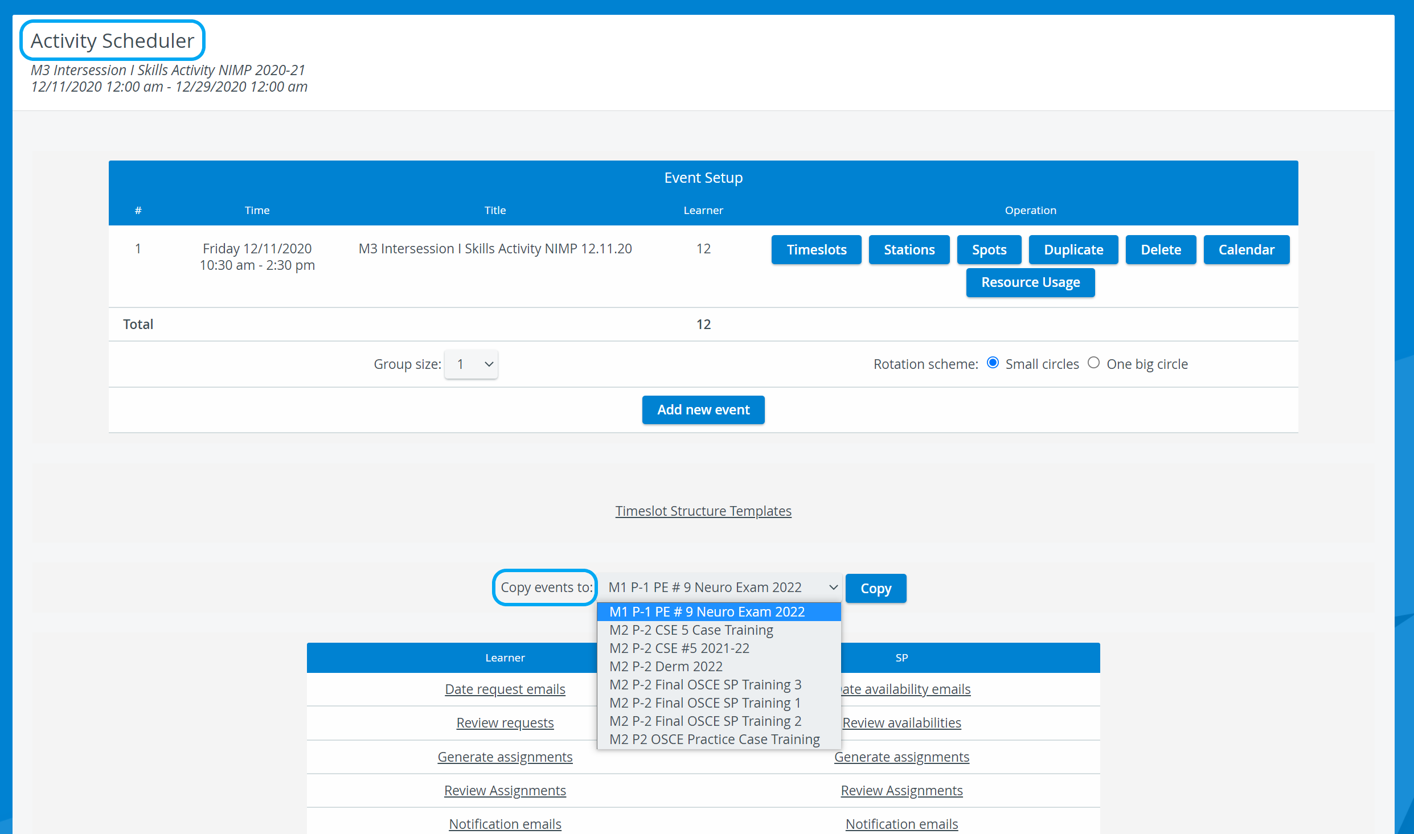This screenshot has width=1414, height=834.
Task: Click the Spots button
Action: pos(989,249)
